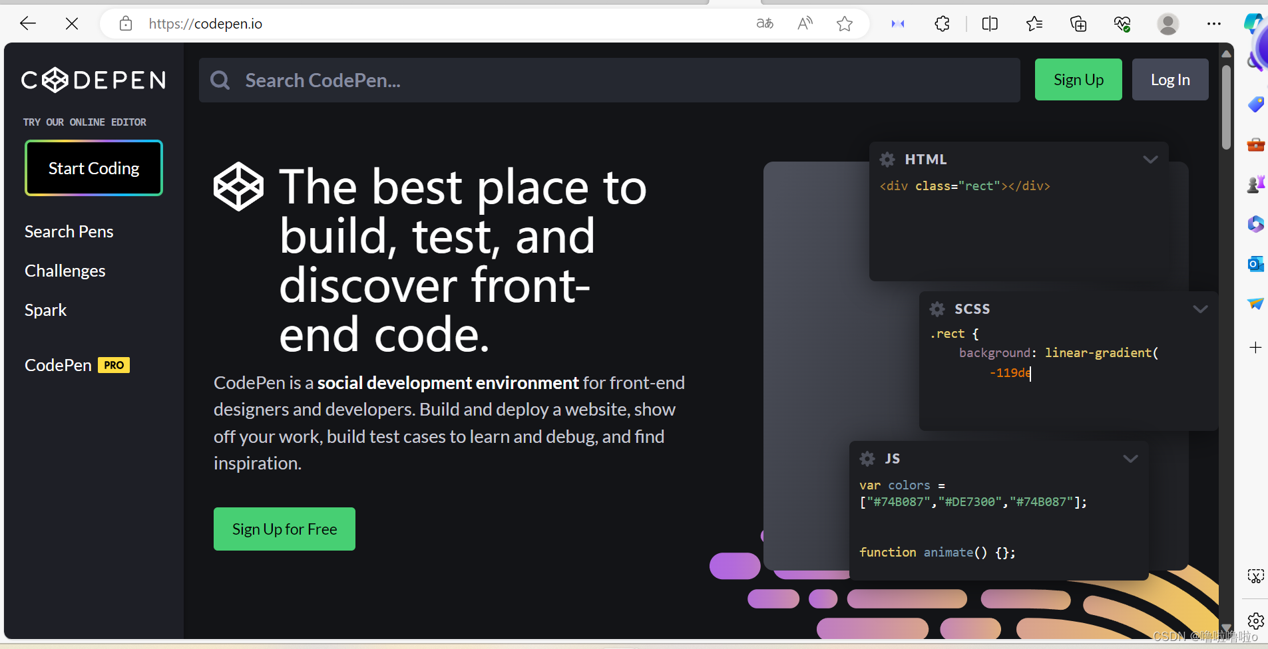Expand the JS panel chevron

click(x=1130, y=459)
